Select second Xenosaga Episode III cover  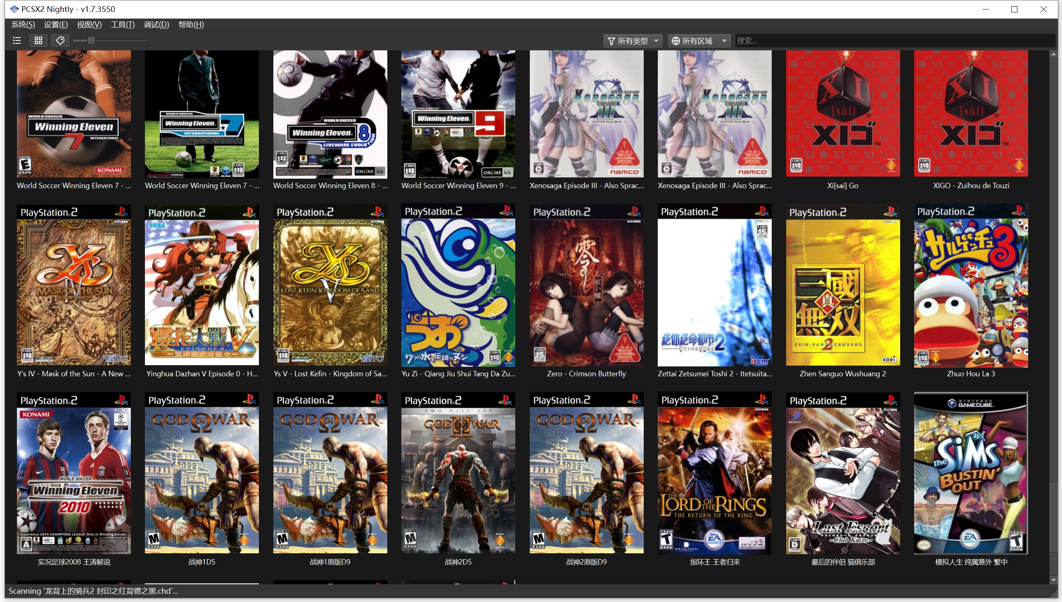[x=715, y=114]
